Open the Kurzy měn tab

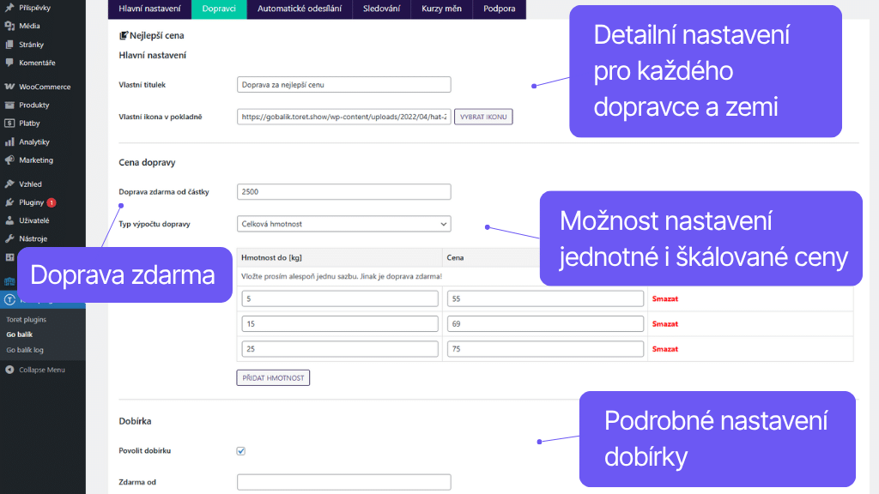click(441, 9)
